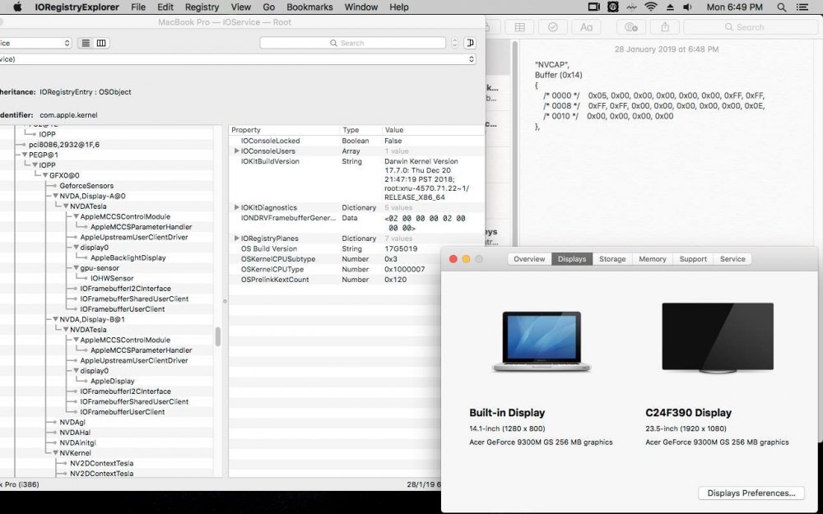Click in the Notes search field

[751, 27]
